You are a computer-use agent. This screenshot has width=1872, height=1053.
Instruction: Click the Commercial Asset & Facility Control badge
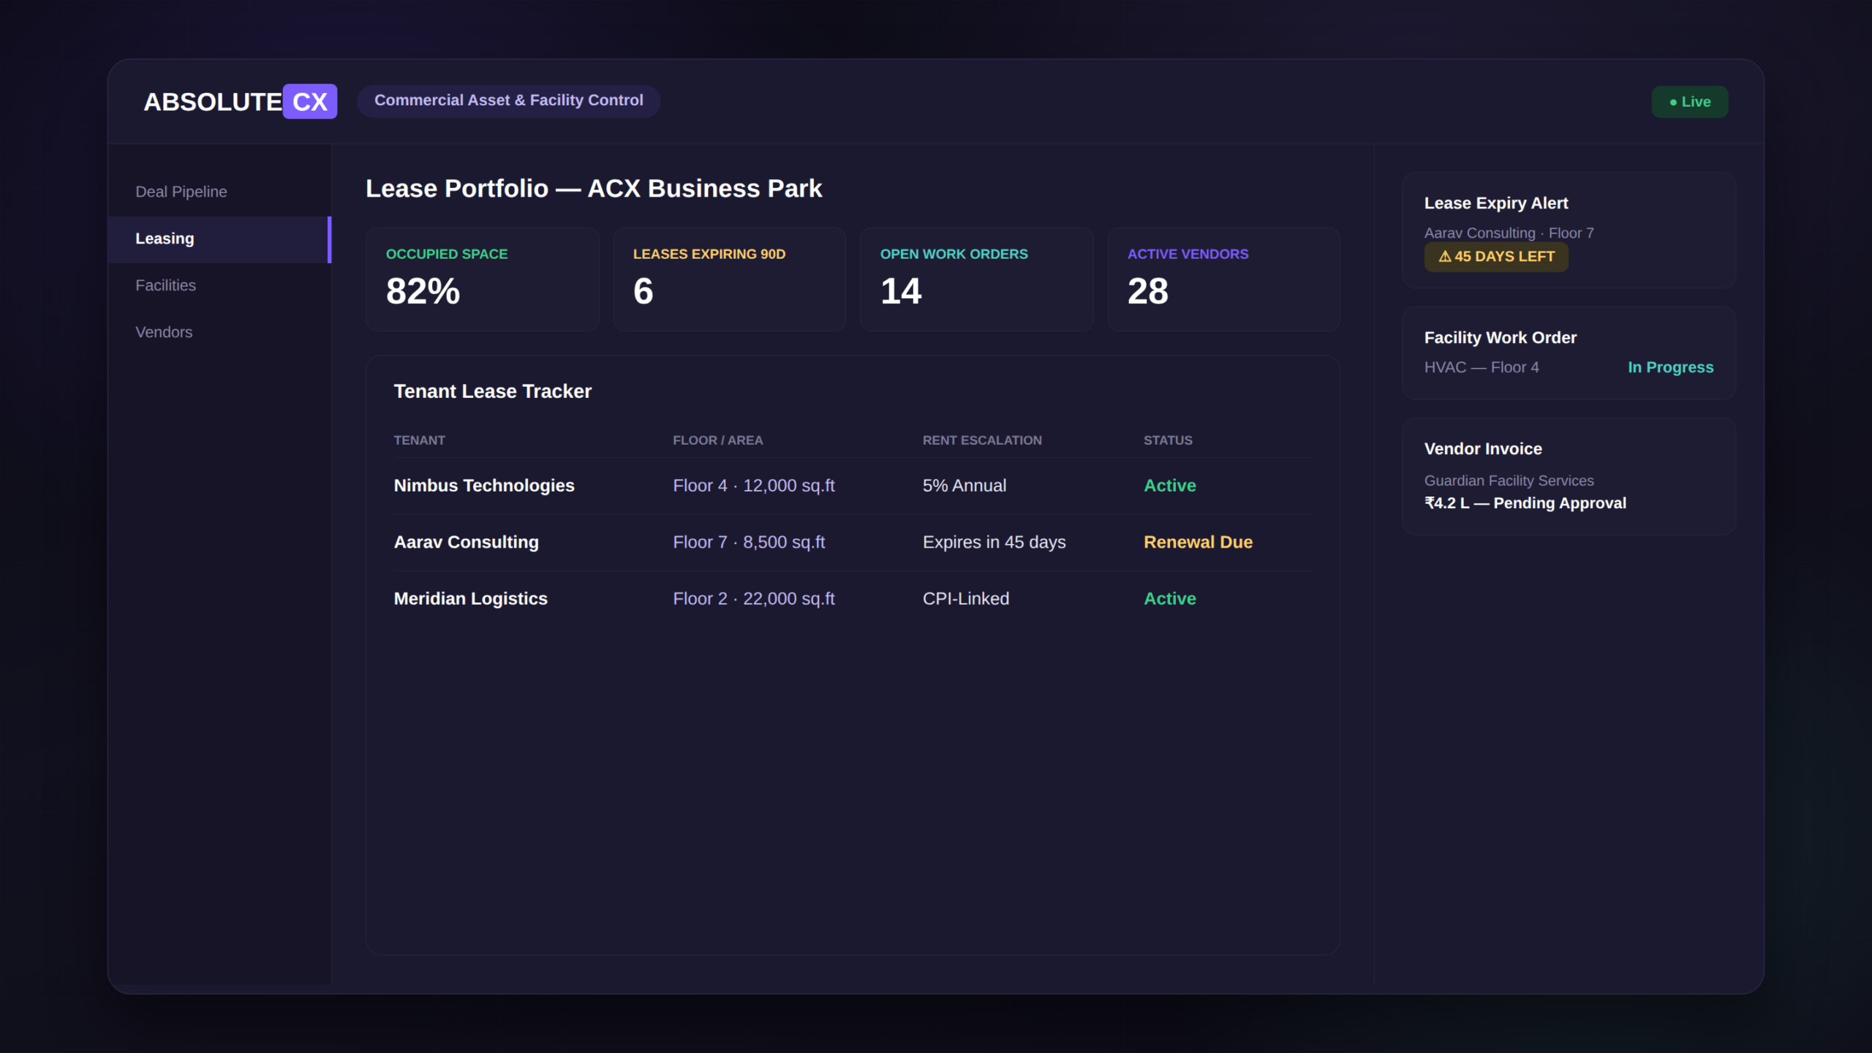pyautogui.click(x=509, y=100)
